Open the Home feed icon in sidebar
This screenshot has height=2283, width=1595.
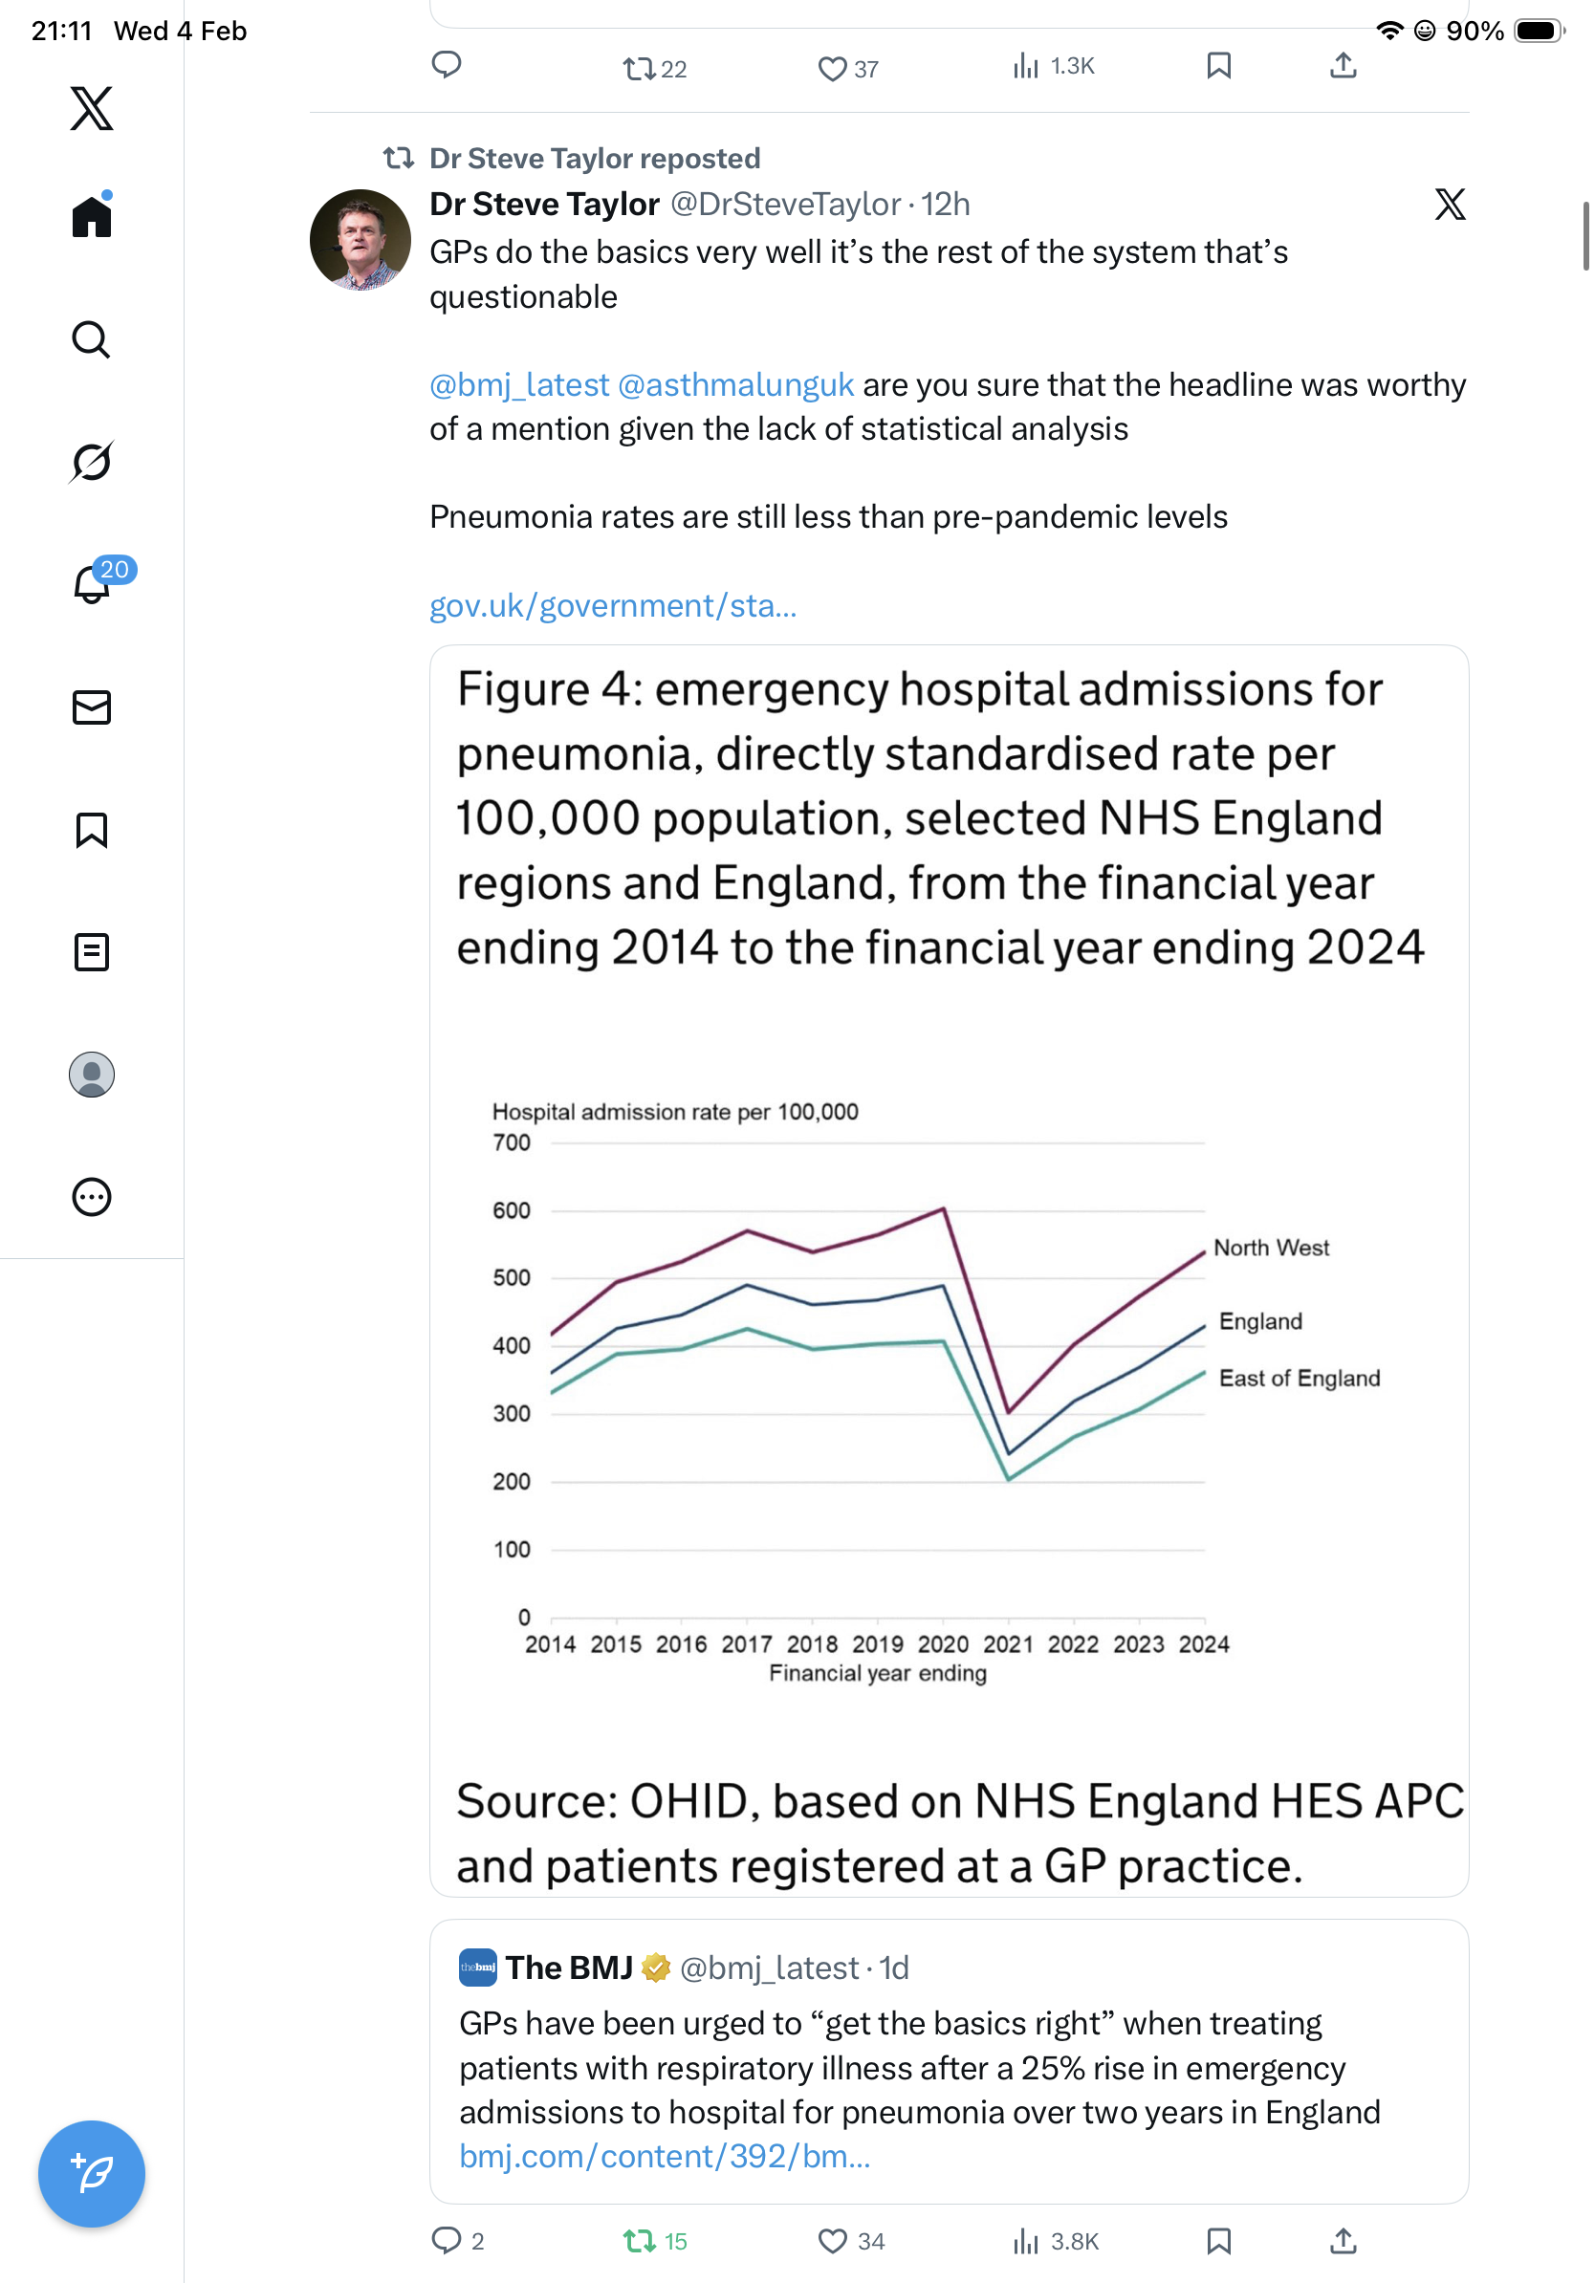click(92, 217)
